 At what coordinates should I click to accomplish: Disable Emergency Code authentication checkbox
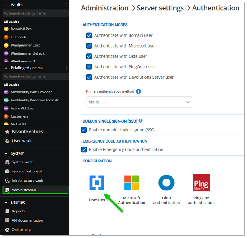coord(84,150)
